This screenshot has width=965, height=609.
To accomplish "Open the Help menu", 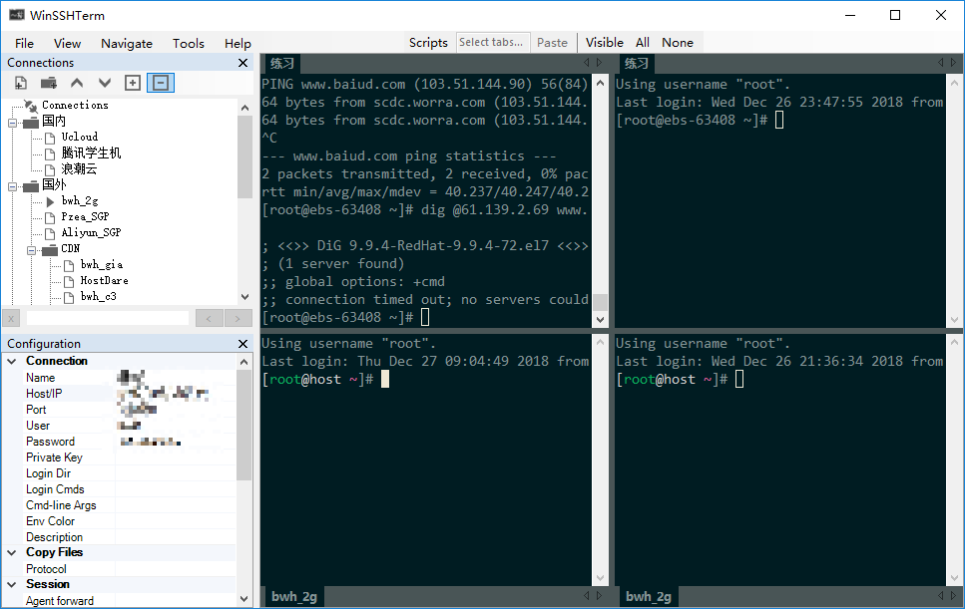I will click(x=238, y=43).
